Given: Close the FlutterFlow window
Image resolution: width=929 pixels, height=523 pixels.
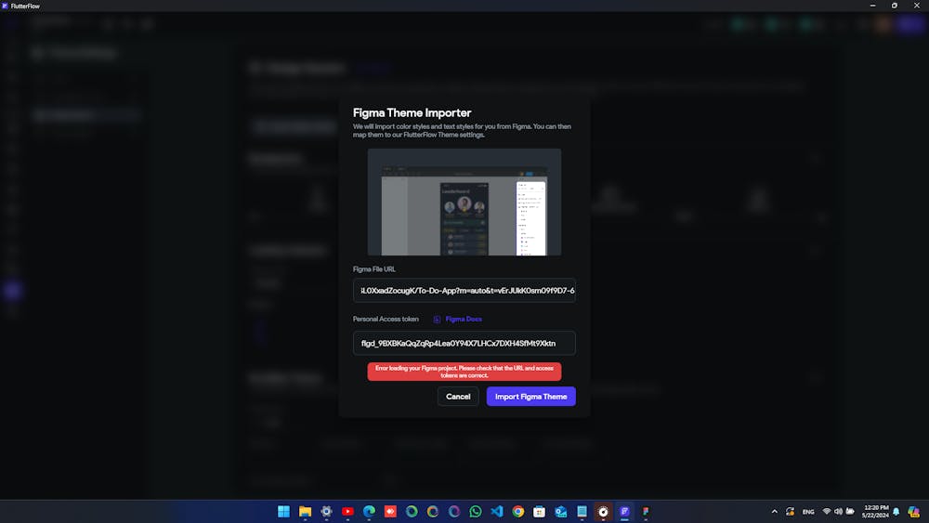Looking at the screenshot, I should [917, 6].
